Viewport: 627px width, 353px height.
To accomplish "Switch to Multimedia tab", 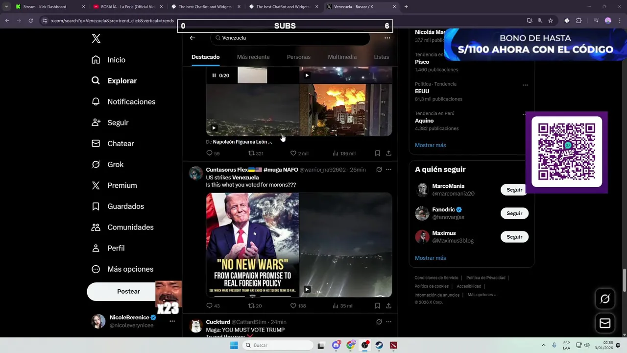I will [x=342, y=57].
